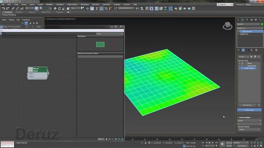The height and width of the screenshot is (148, 264).
Task: Click the Navigator green thumbnail
Action: click(100, 44)
